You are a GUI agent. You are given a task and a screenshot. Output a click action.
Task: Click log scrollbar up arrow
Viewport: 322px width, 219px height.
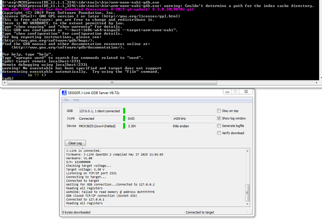(248, 151)
